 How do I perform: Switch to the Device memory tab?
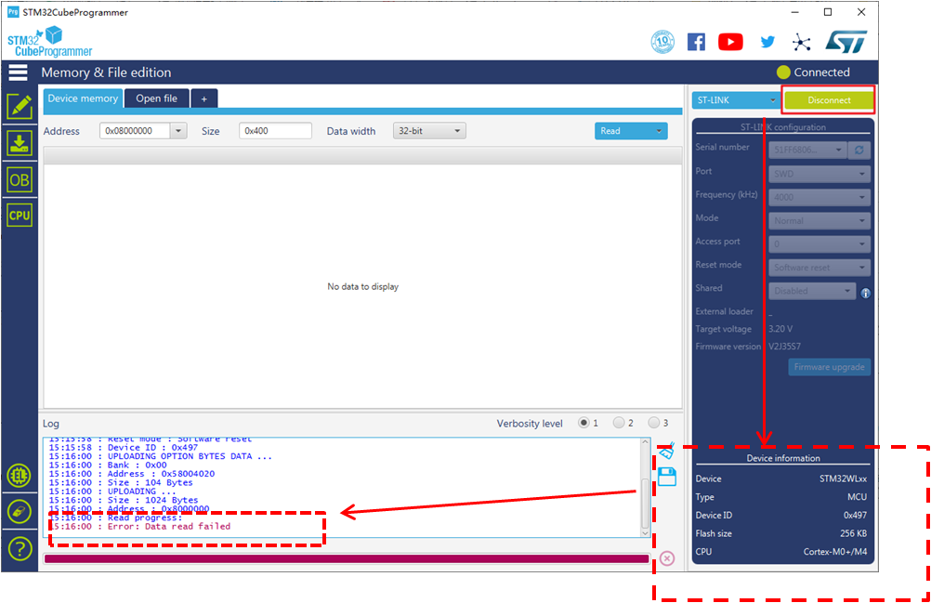pos(83,98)
